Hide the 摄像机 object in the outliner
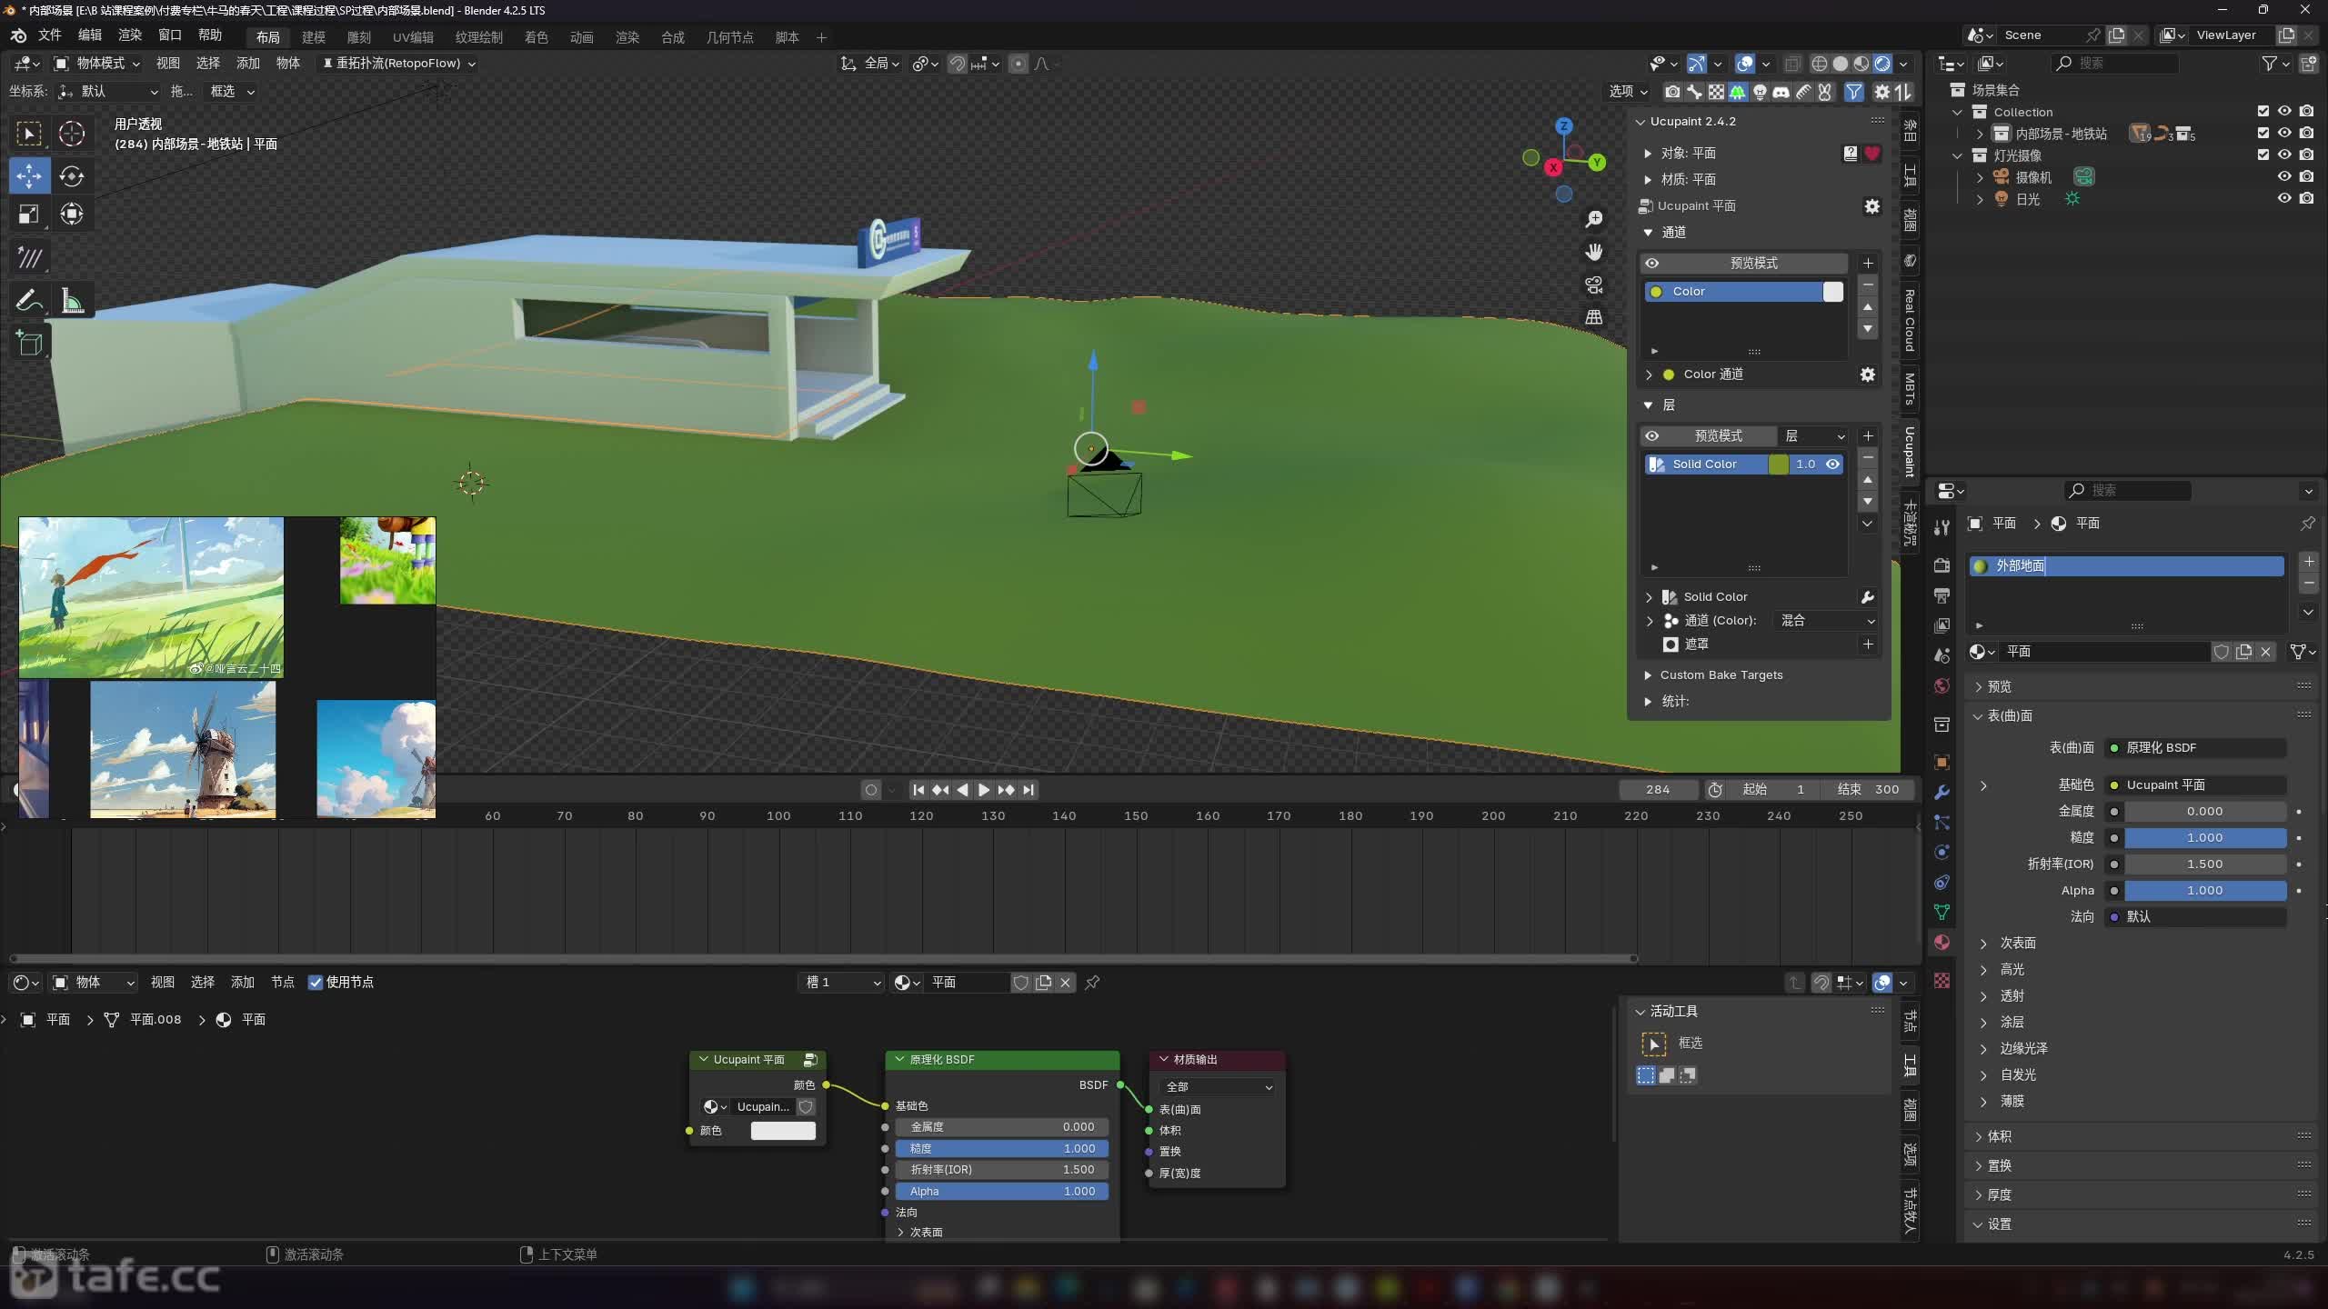The height and width of the screenshot is (1309, 2328). click(x=2283, y=177)
